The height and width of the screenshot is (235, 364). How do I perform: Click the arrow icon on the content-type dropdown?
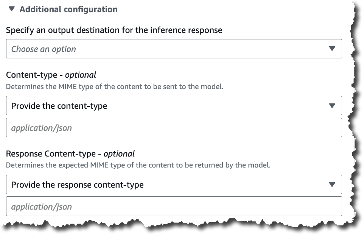click(x=332, y=106)
